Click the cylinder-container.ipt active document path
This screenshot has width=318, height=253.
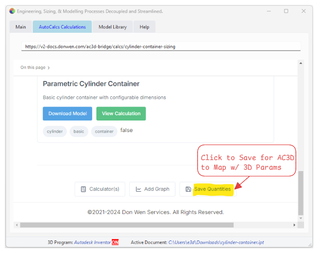216,242
